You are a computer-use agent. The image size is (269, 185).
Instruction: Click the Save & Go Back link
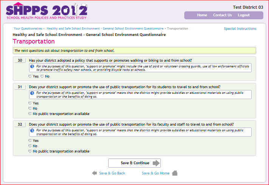click(112, 173)
